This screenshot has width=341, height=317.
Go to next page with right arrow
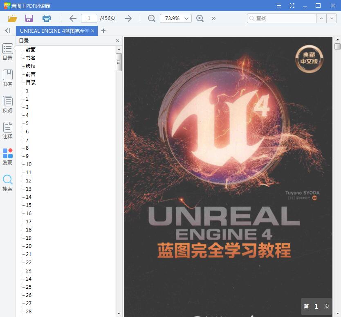point(128,18)
